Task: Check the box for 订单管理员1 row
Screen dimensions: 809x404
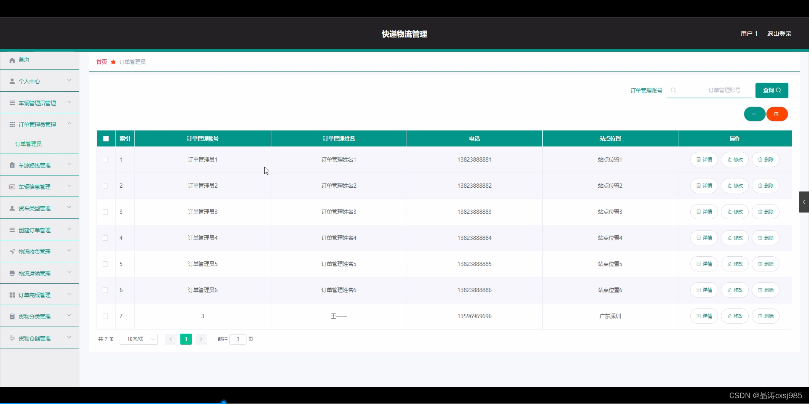Action: (105, 159)
